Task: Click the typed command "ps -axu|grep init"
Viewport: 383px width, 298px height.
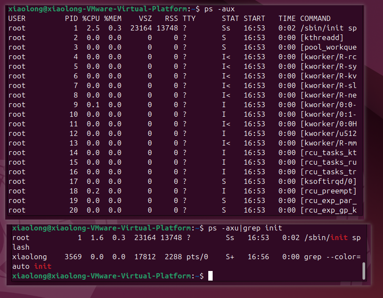Action: (x=245, y=228)
